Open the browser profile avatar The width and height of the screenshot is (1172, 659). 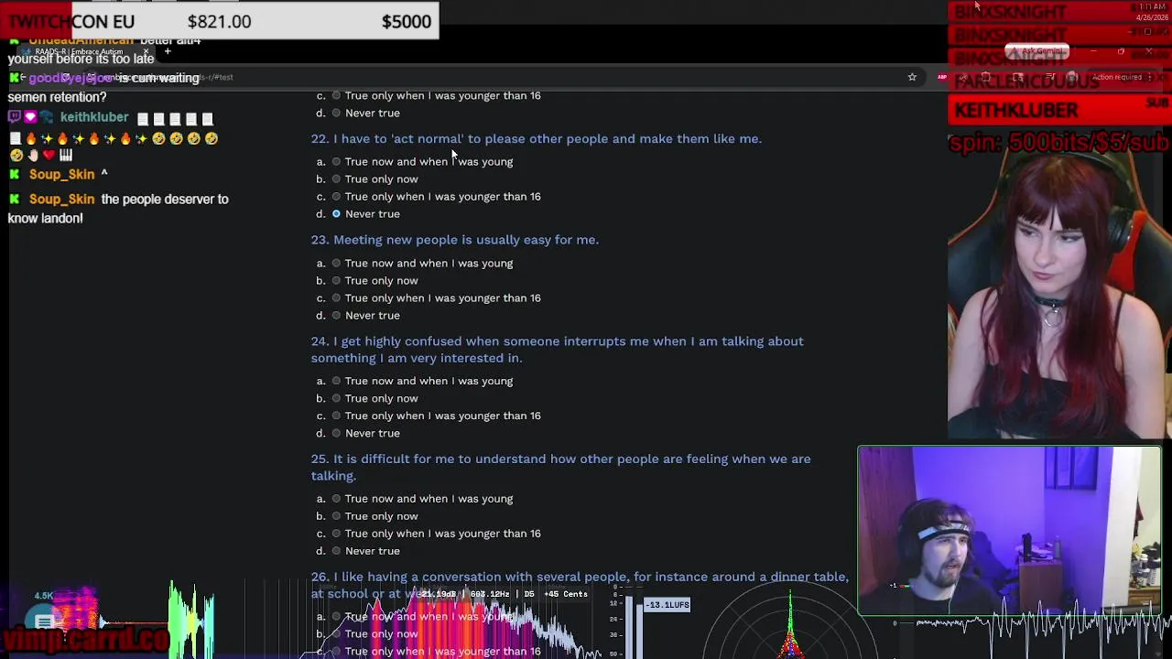(1072, 77)
